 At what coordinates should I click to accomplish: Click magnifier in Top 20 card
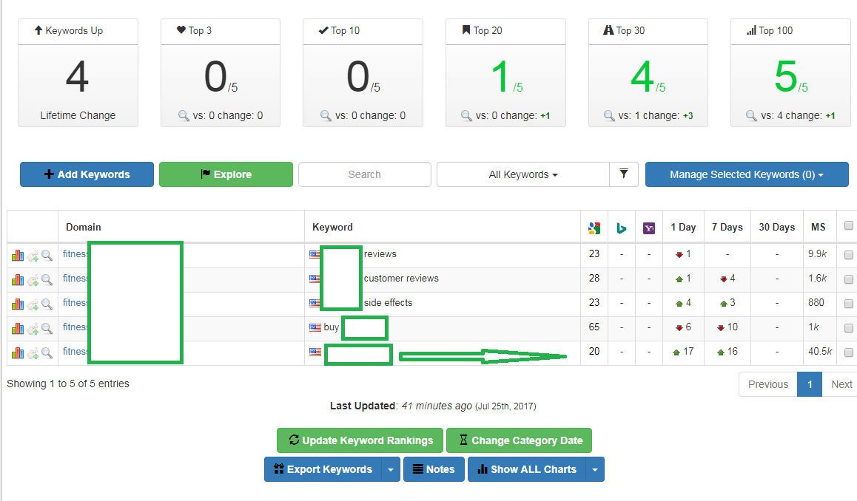(466, 115)
